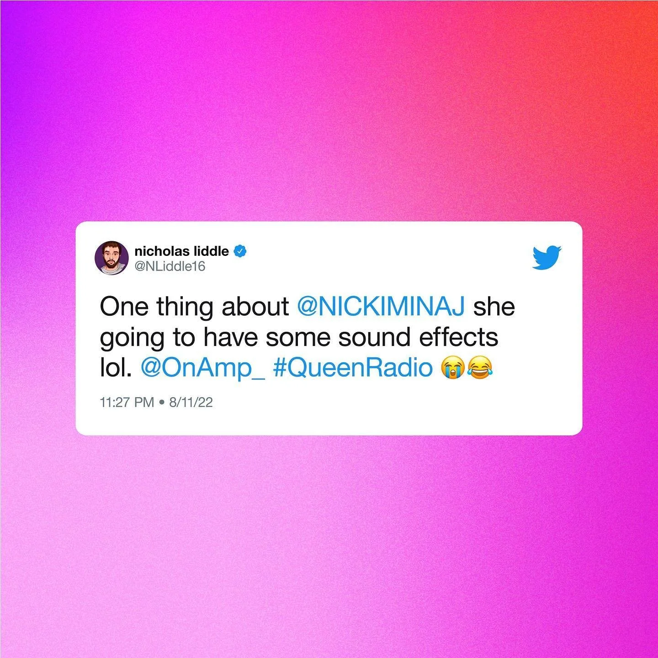This screenshot has height=658, width=658.
Task: Click the dot separator between time and date
Action: click(161, 403)
